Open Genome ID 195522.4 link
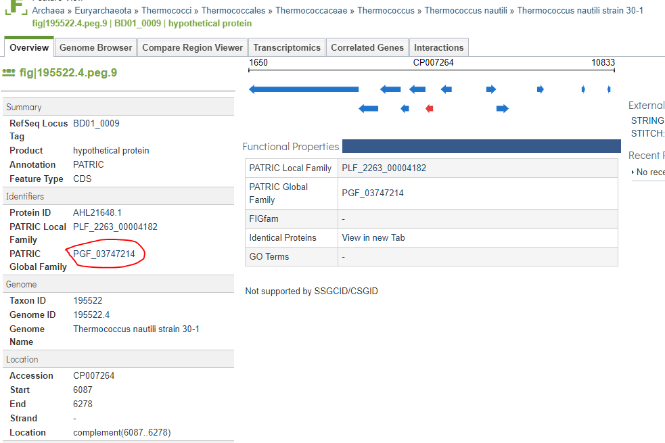665x443 pixels. click(x=91, y=314)
